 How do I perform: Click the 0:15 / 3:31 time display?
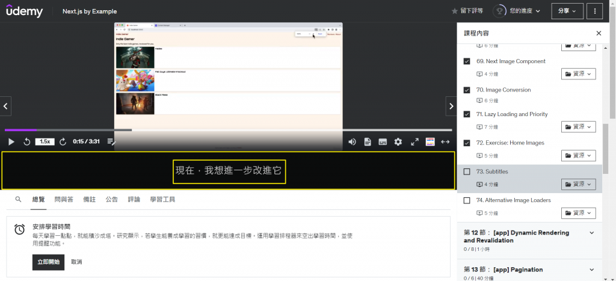point(86,142)
